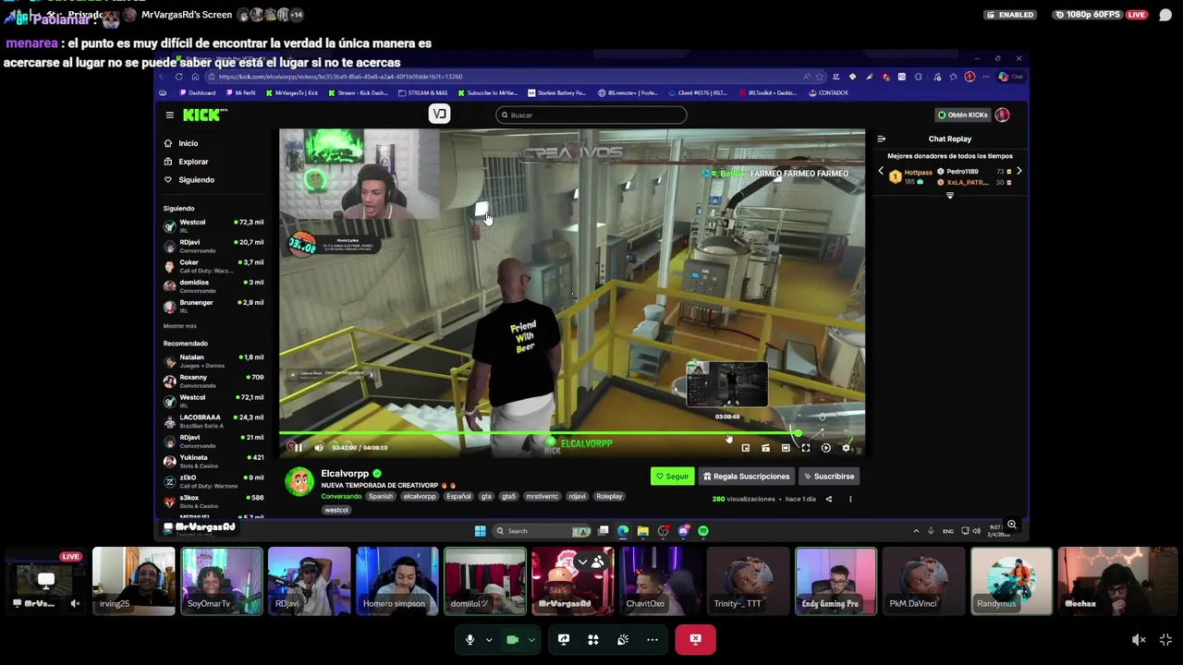Open the Windows Start menu in the shared screen
The image size is (1183, 665).
click(x=480, y=531)
